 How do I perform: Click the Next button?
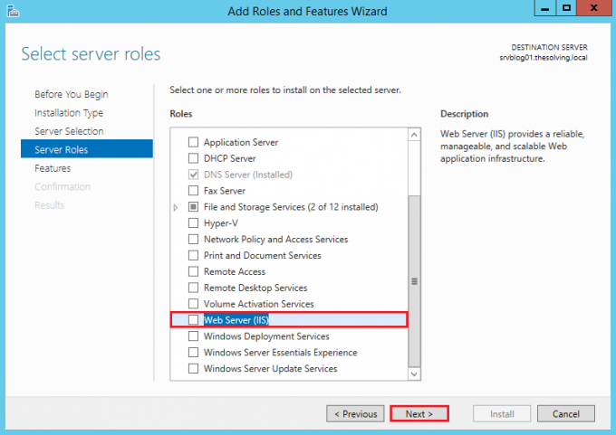click(x=419, y=413)
